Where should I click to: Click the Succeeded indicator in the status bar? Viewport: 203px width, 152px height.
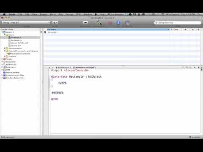pos(195,137)
